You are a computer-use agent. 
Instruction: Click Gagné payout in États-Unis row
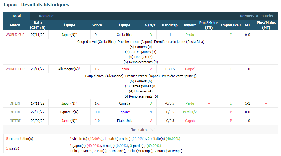click(189, 121)
